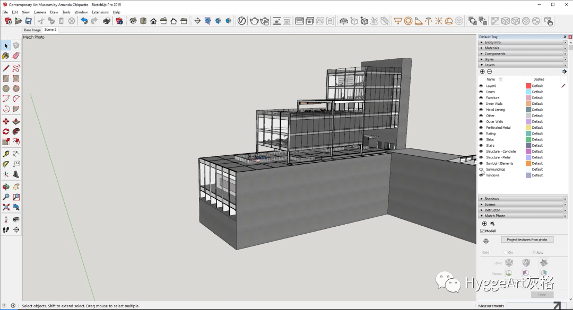Expand the Entity Info panel
This screenshot has height=310, width=573.
click(x=523, y=42)
